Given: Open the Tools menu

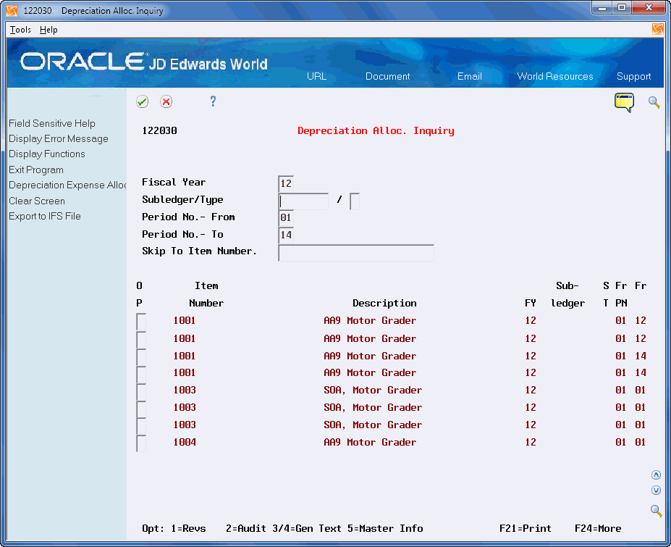Looking at the screenshot, I should [20, 30].
